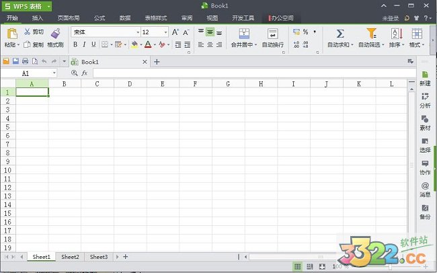This screenshot has height=273, width=437.
Task: Open the font name dropdown (宋体)
Action: [138, 32]
